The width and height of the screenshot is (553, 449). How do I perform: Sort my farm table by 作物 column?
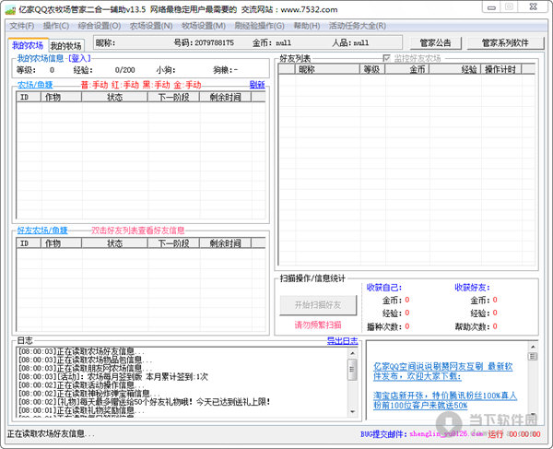62,97
